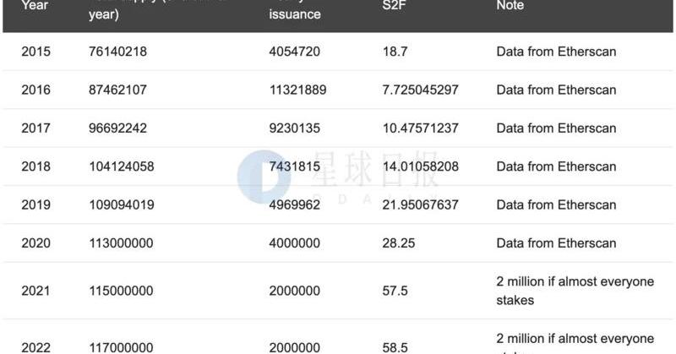Click S2F value 7.725045297
This screenshot has height=354, width=676.
pos(420,90)
